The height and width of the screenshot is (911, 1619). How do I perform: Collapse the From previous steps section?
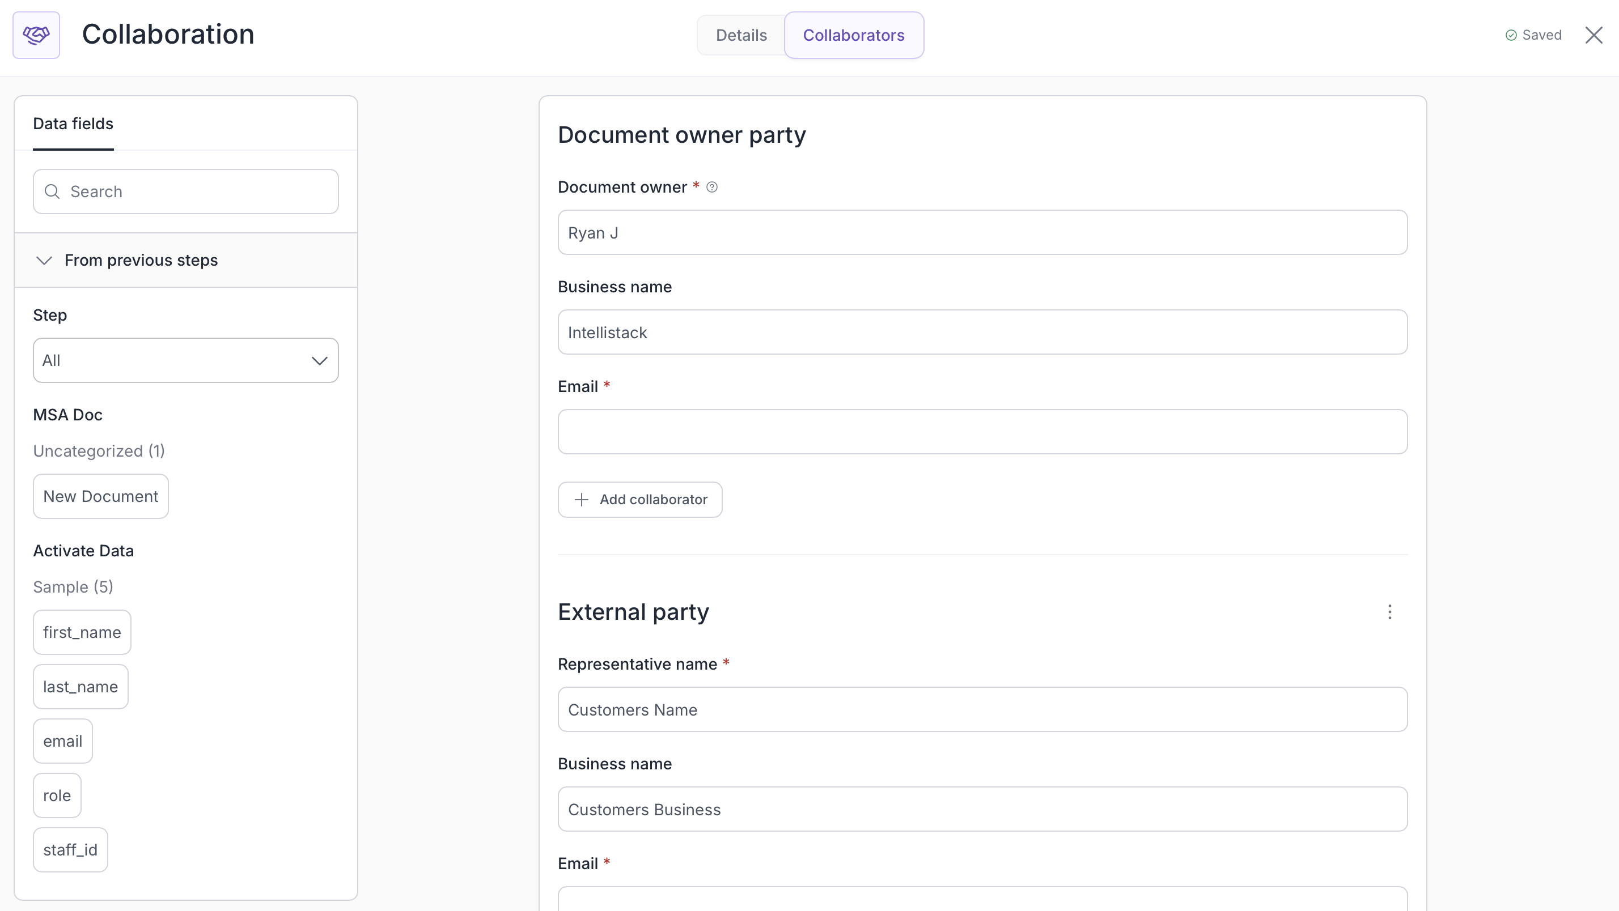pos(185,260)
